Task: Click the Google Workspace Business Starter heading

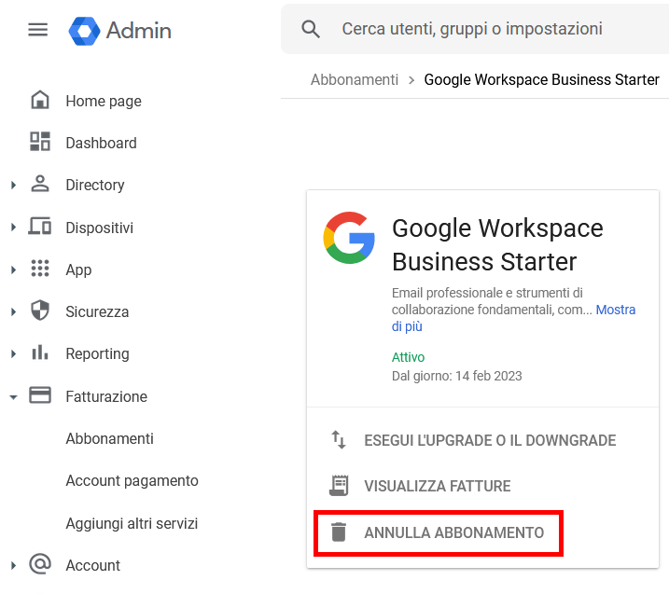Action: (497, 244)
